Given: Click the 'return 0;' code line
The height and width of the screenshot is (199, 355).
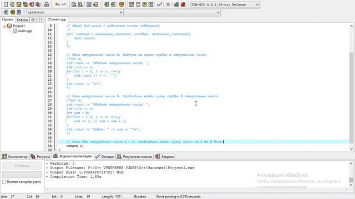Looking at the screenshot, I should click(75, 146).
